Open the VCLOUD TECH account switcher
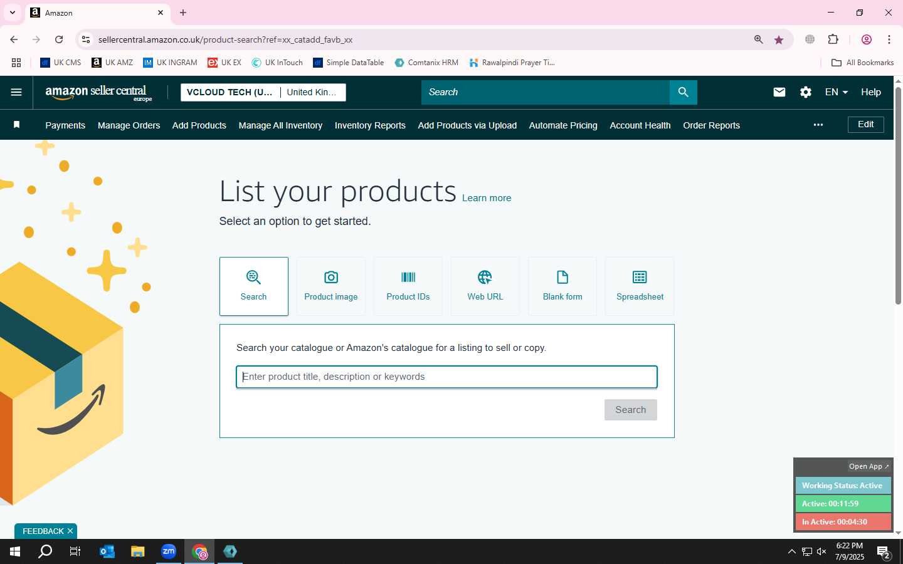This screenshot has width=903, height=564. pos(230,92)
